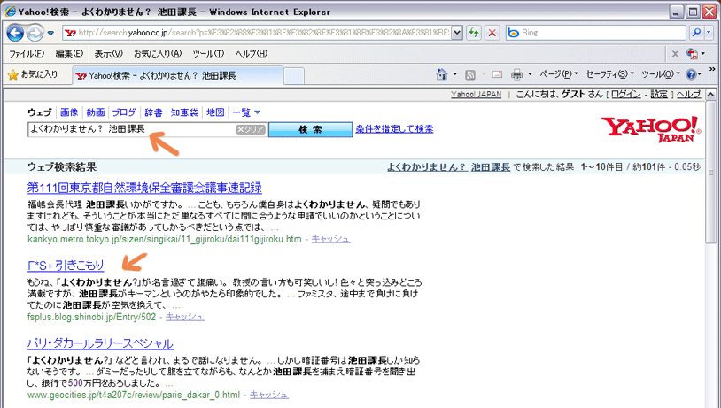
Task: Expand the Home button dropdown arrow
Action: click(454, 74)
